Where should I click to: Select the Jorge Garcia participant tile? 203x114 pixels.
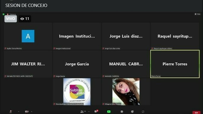pos(77,64)
